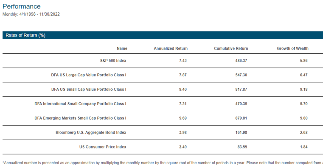The height and width of the screenshot is (168, 323).
Task: Click the annualized number footnote text
Action: pyautogui.click(x=163, y=163)
